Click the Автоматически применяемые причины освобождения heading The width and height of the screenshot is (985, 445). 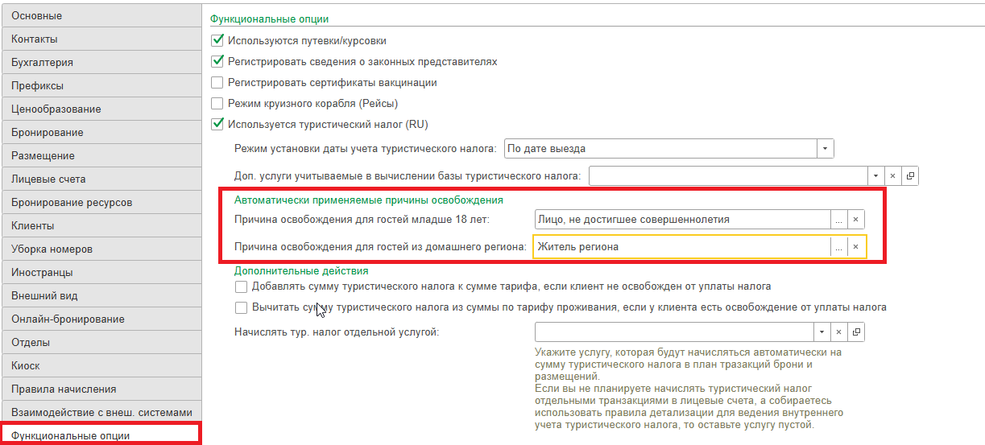click(x=369, y=200)
